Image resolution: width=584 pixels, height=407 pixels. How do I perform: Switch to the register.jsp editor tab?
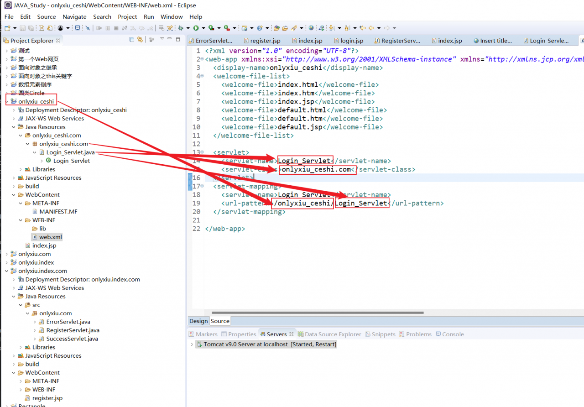pyautogui.click(x=265, y=41)
